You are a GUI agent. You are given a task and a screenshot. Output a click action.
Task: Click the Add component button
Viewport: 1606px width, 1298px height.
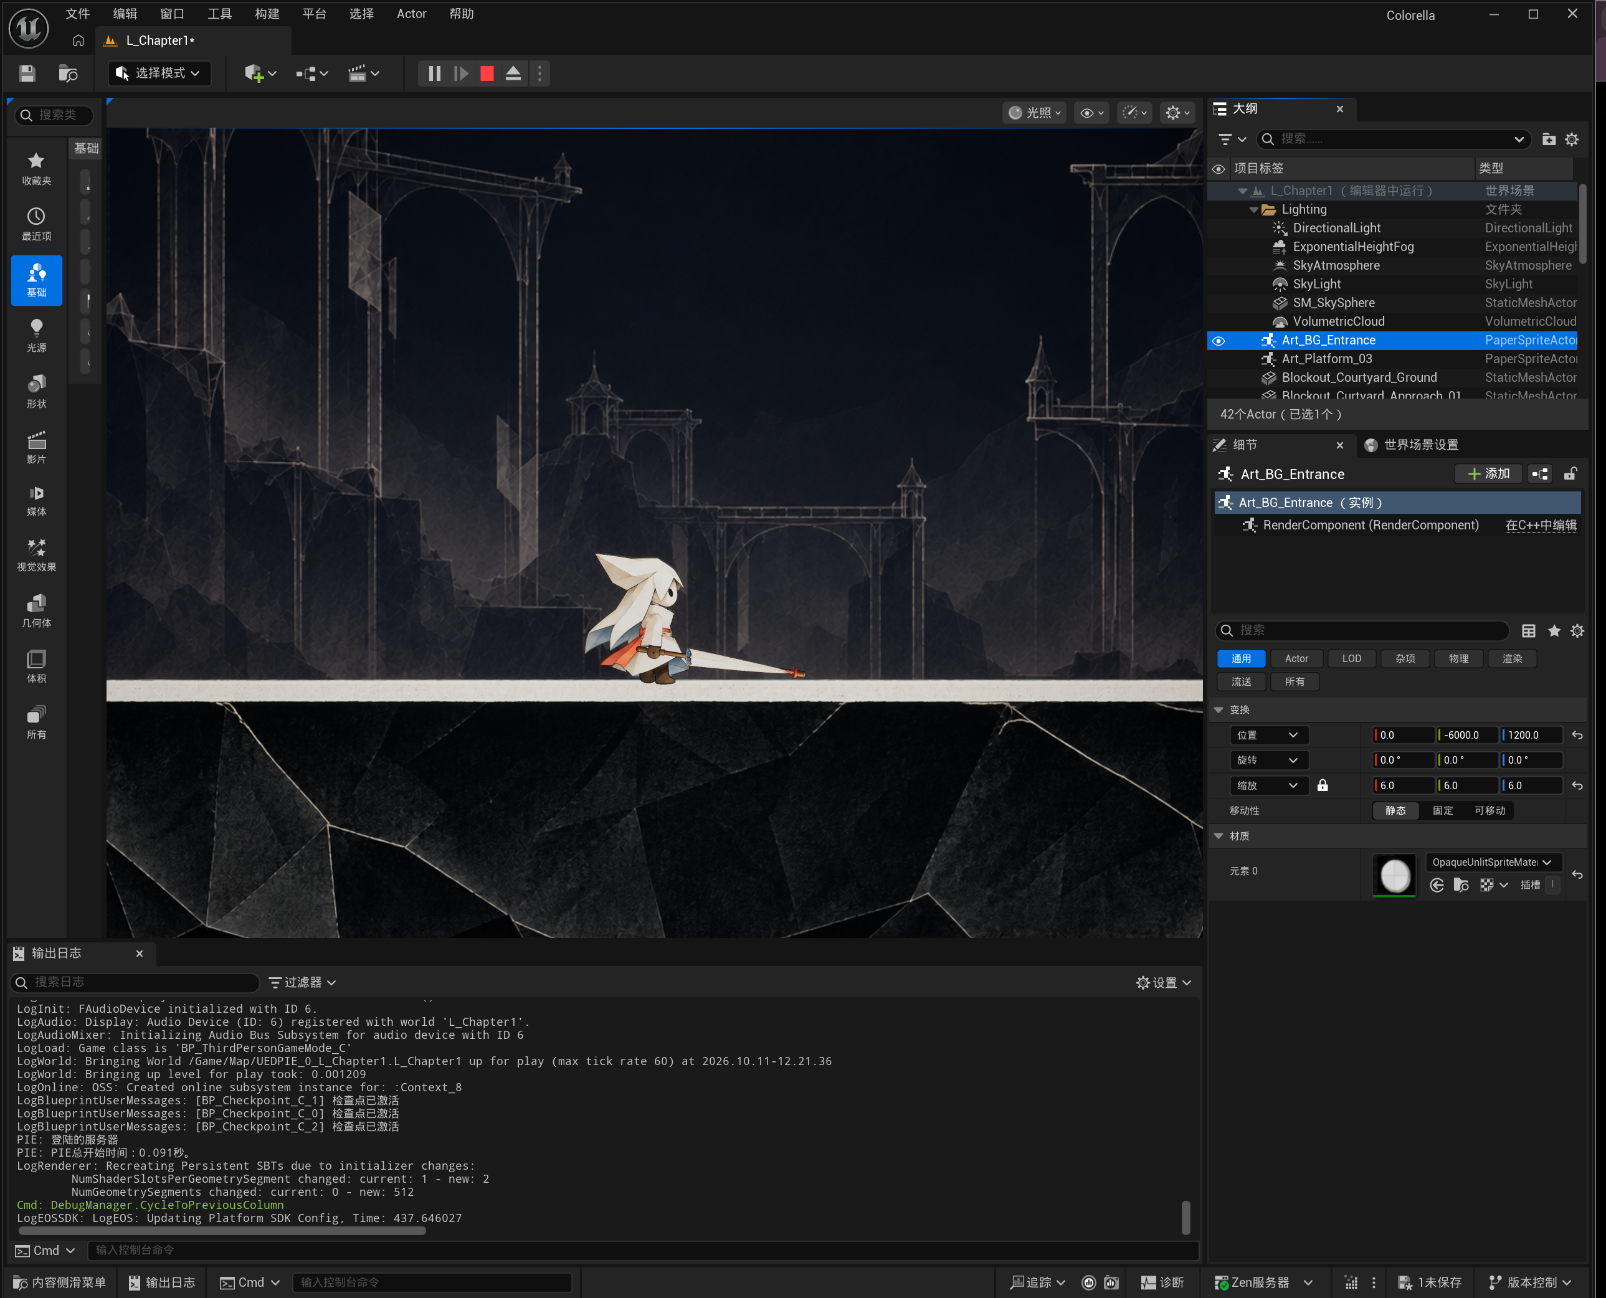point(1488,474)
